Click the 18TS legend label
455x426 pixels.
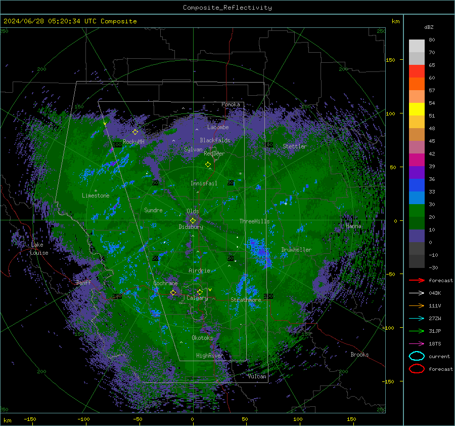point(435,344)
